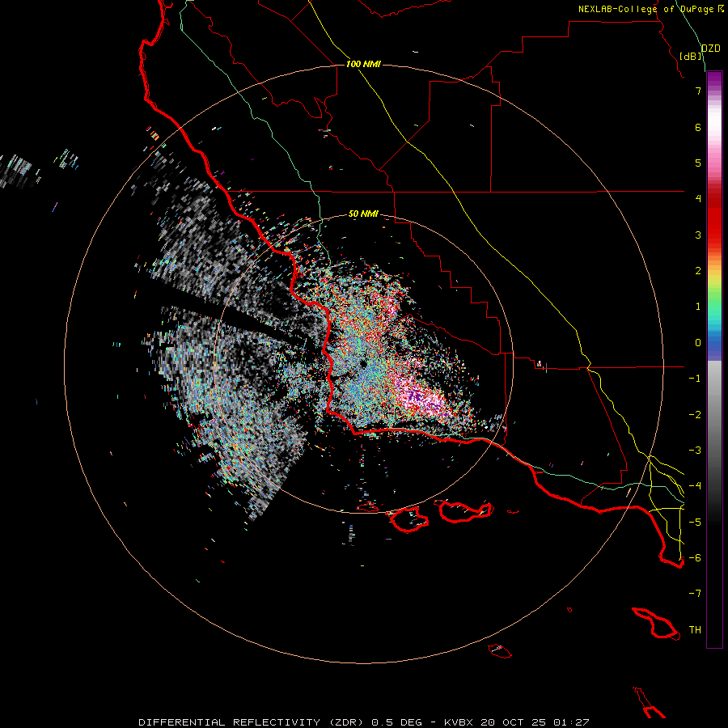Click the -1 dB tick label

695,379
